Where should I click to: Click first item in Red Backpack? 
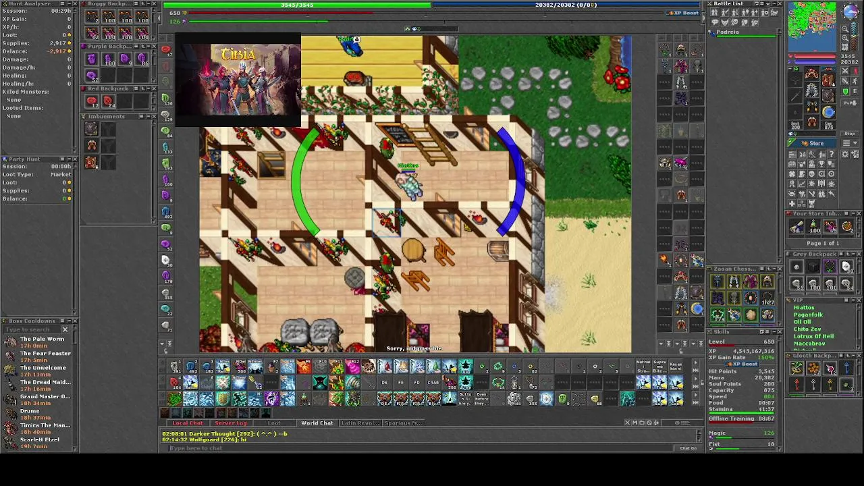(x=92, y=101)
